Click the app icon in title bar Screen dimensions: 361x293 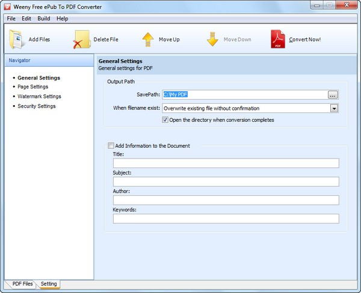[x=7, y=6]
